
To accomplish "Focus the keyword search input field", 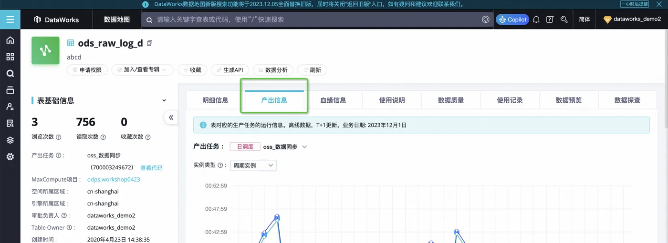I will coord(317,19).
